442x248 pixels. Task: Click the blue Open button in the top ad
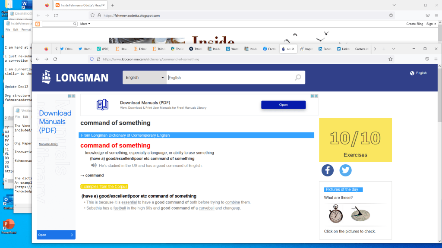click(283, 105)
